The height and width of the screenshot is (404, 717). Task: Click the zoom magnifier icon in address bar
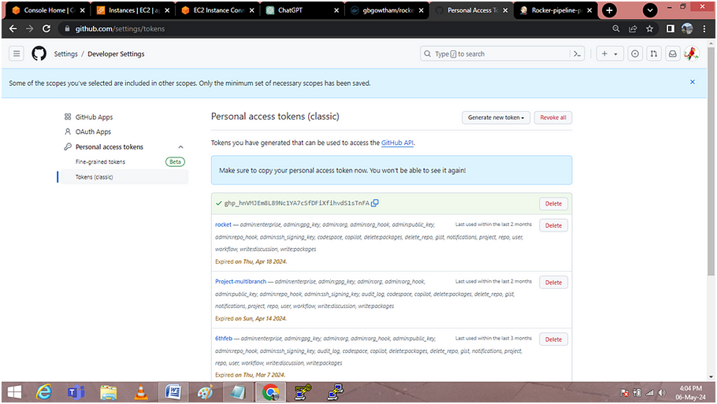click(616, 29)
